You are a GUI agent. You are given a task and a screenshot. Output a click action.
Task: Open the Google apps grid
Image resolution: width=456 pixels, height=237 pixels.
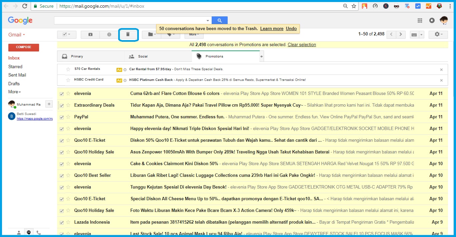(420, 21)
